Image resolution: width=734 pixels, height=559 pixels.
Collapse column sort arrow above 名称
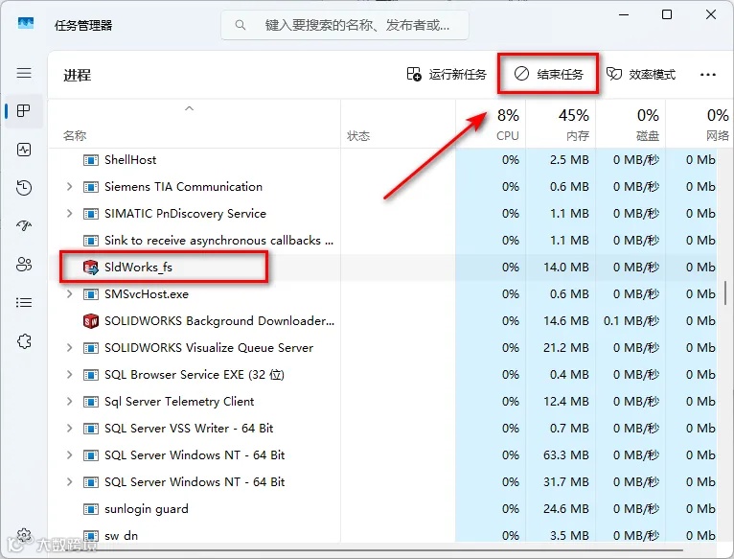click(x=189, y=108)
